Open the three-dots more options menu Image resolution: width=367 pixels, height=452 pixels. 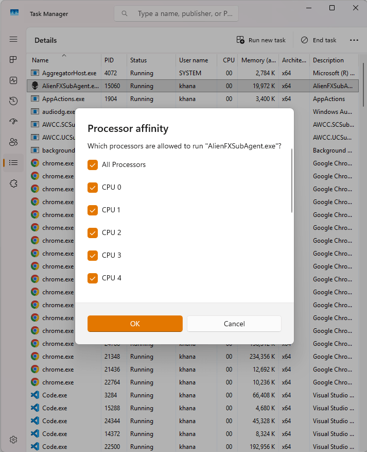[354, 40]
